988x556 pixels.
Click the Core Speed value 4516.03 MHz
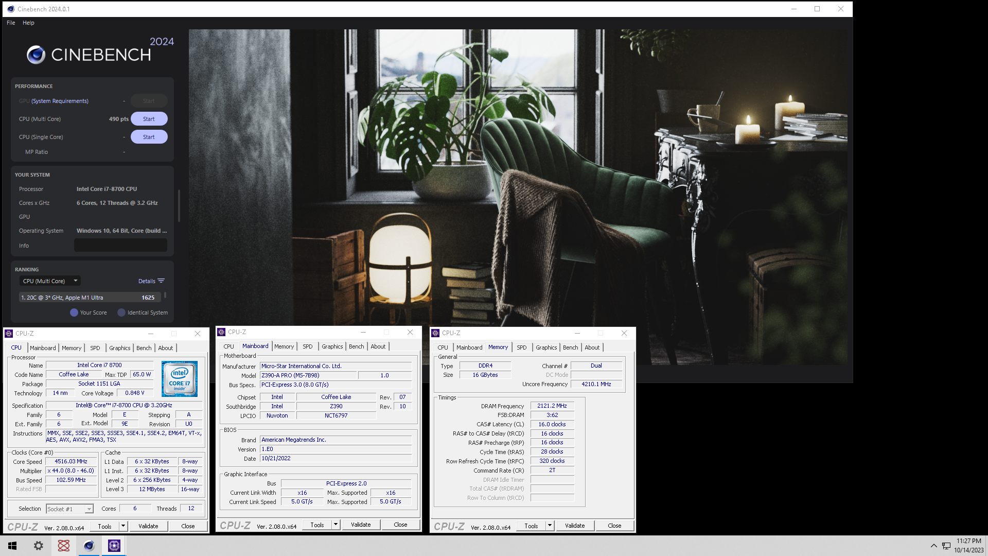[x=71, y=462]
